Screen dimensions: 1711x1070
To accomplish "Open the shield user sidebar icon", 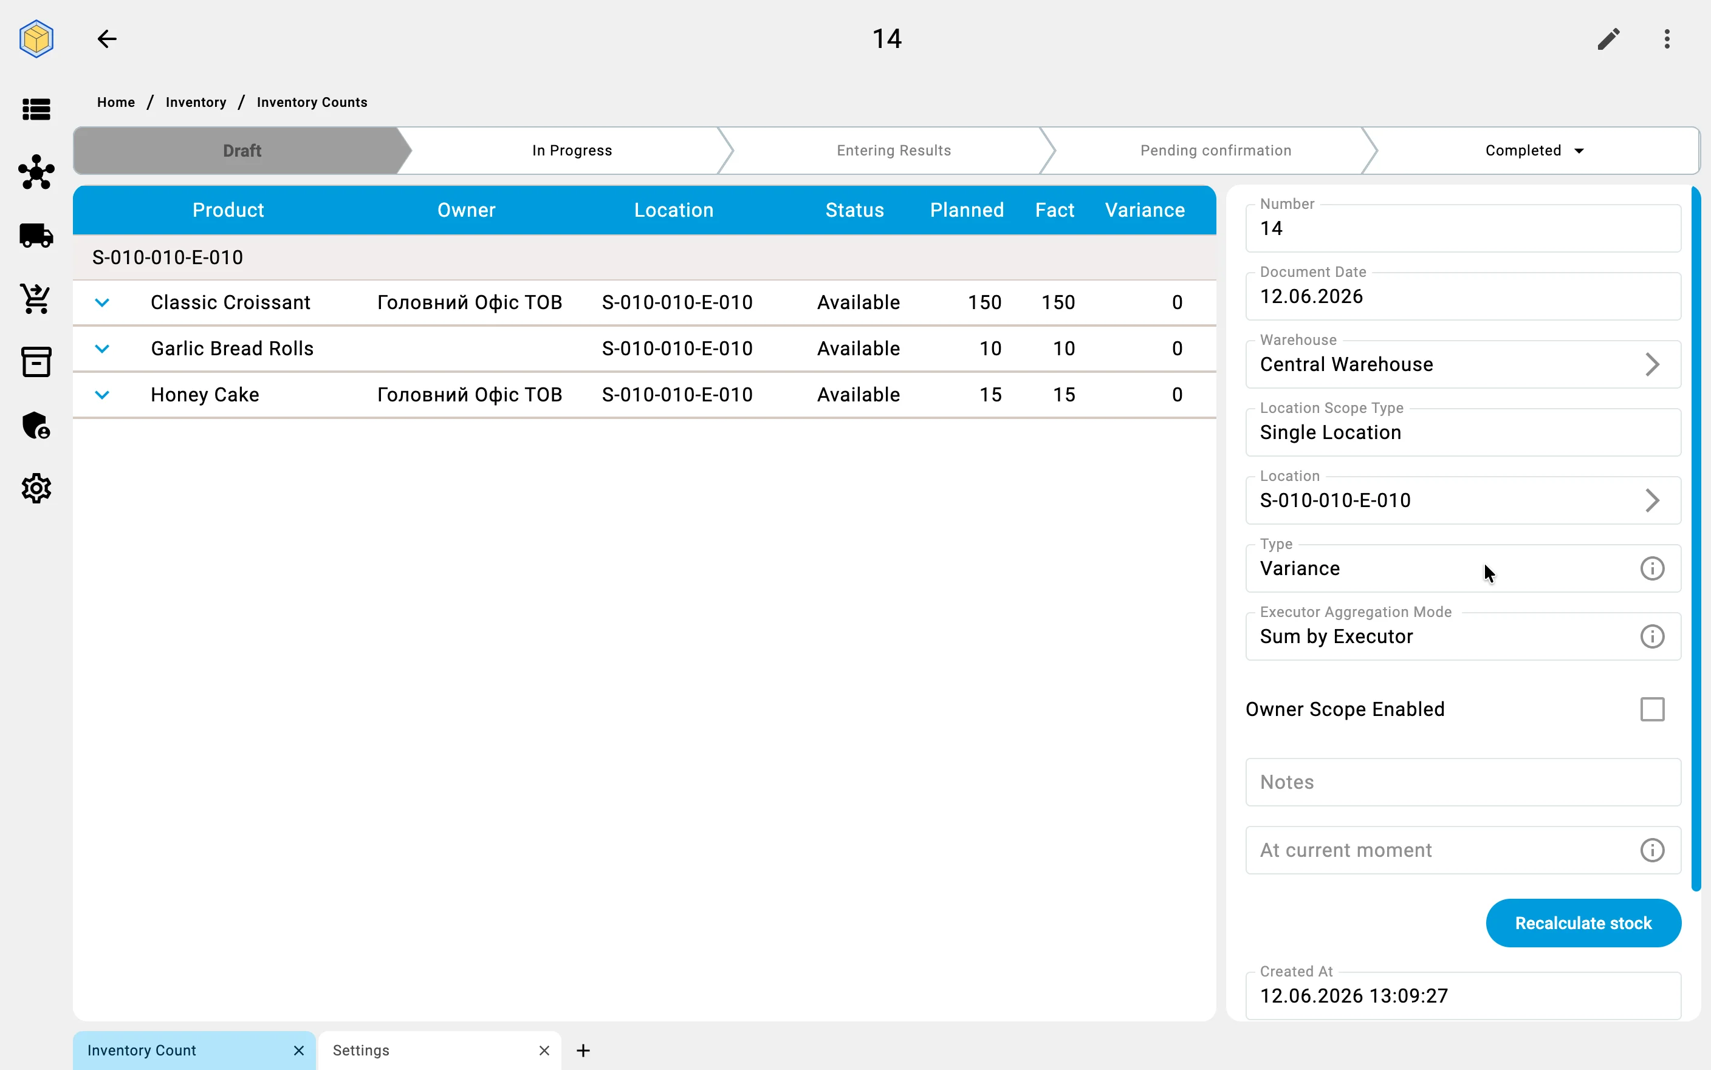I will pyautogui.click(x=36, y=425).
